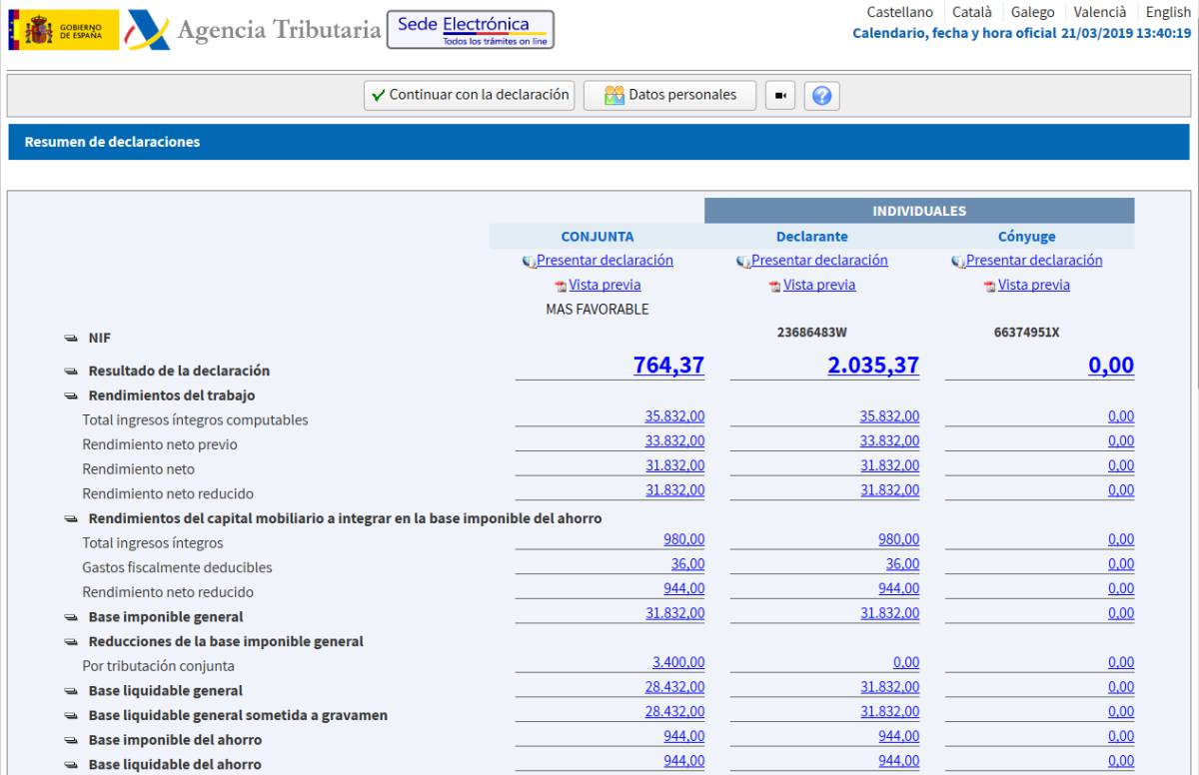Switch language to Galego
This screenshot has width=1199, height=775.
(1033, 12)
